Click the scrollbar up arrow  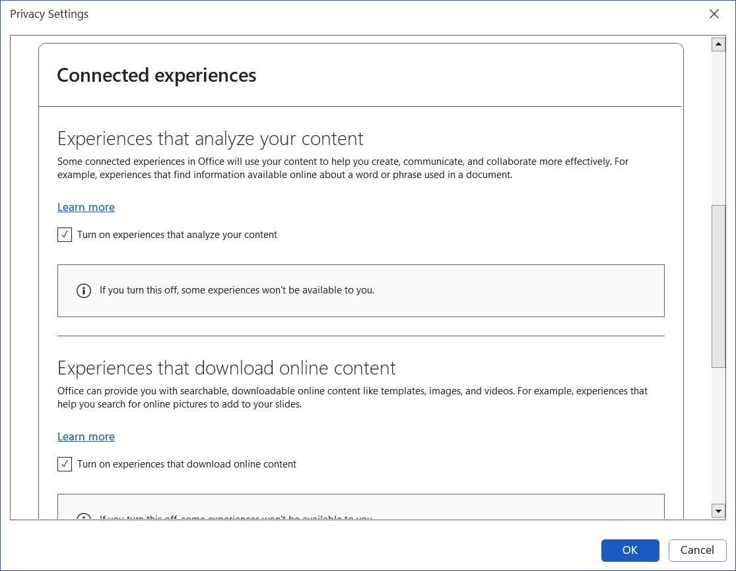718,44
